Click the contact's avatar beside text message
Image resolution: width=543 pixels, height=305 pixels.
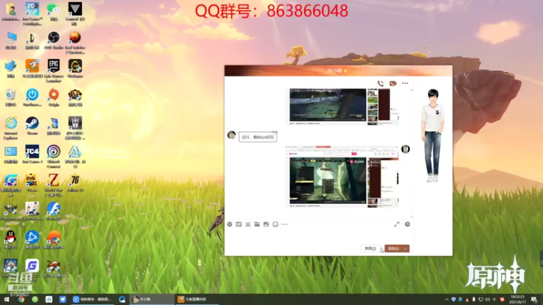point(231,134)
